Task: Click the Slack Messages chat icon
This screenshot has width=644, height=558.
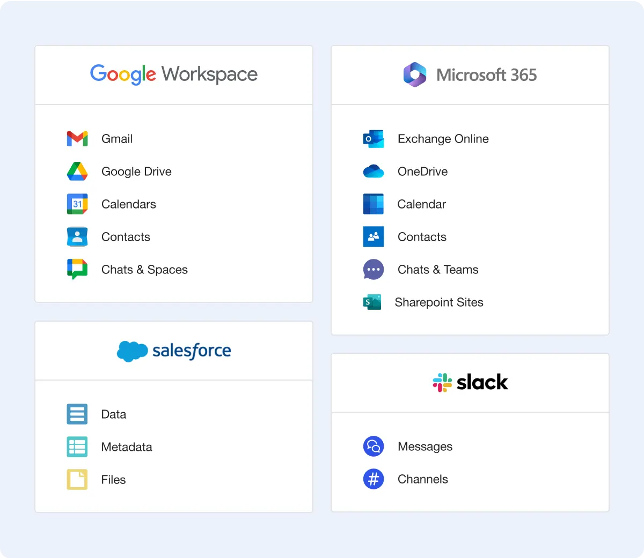Action: click(374, 446)
